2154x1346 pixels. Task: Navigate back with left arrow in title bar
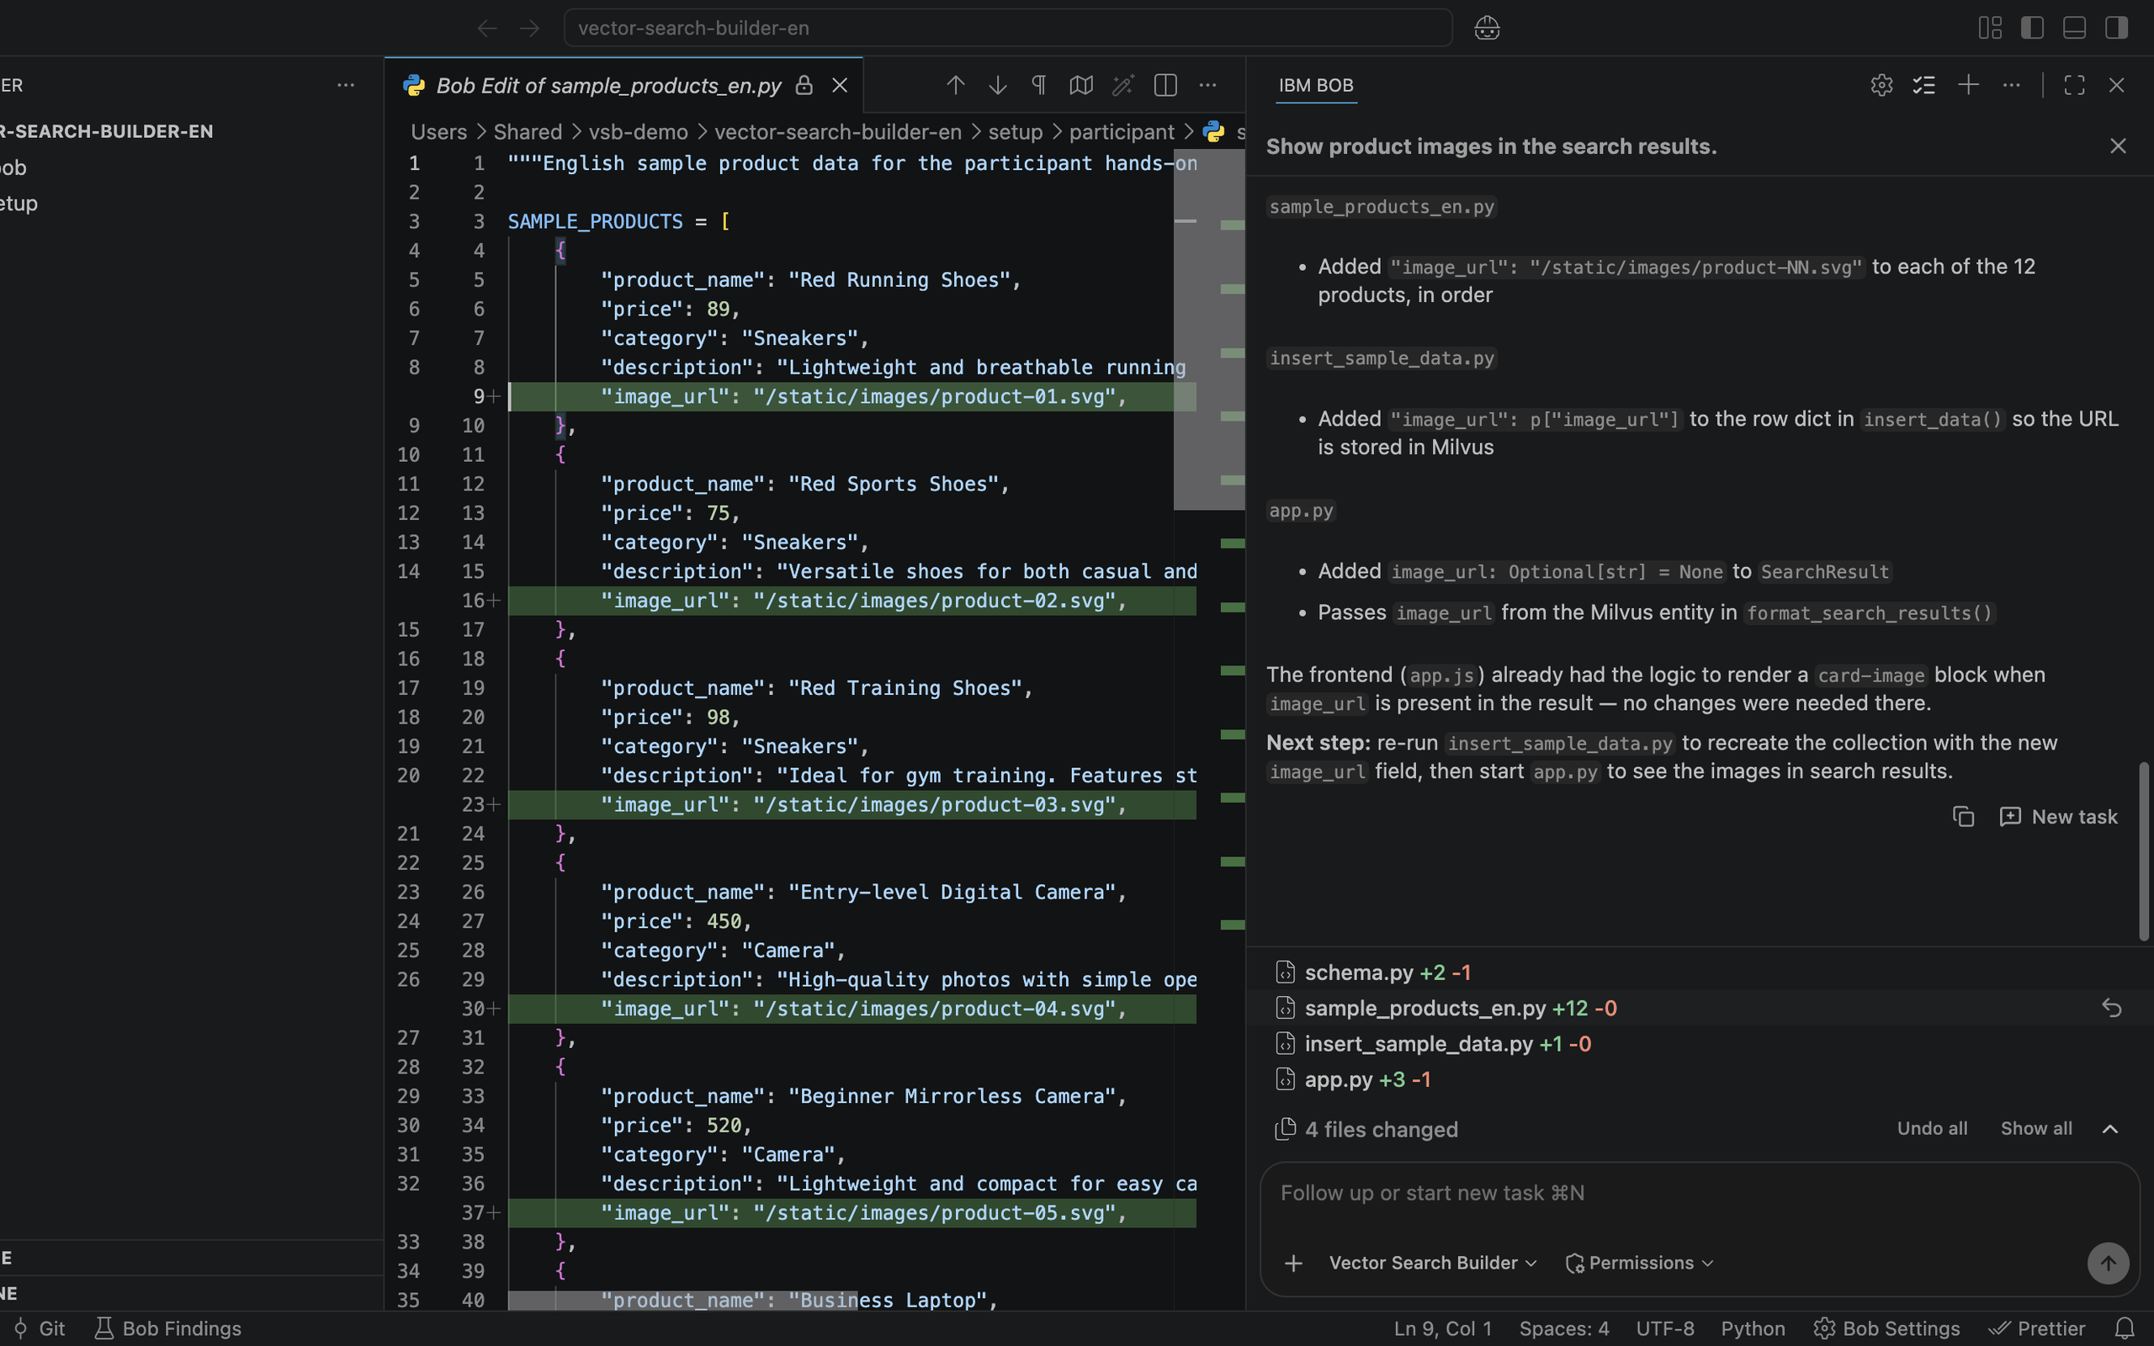point(487,28)
